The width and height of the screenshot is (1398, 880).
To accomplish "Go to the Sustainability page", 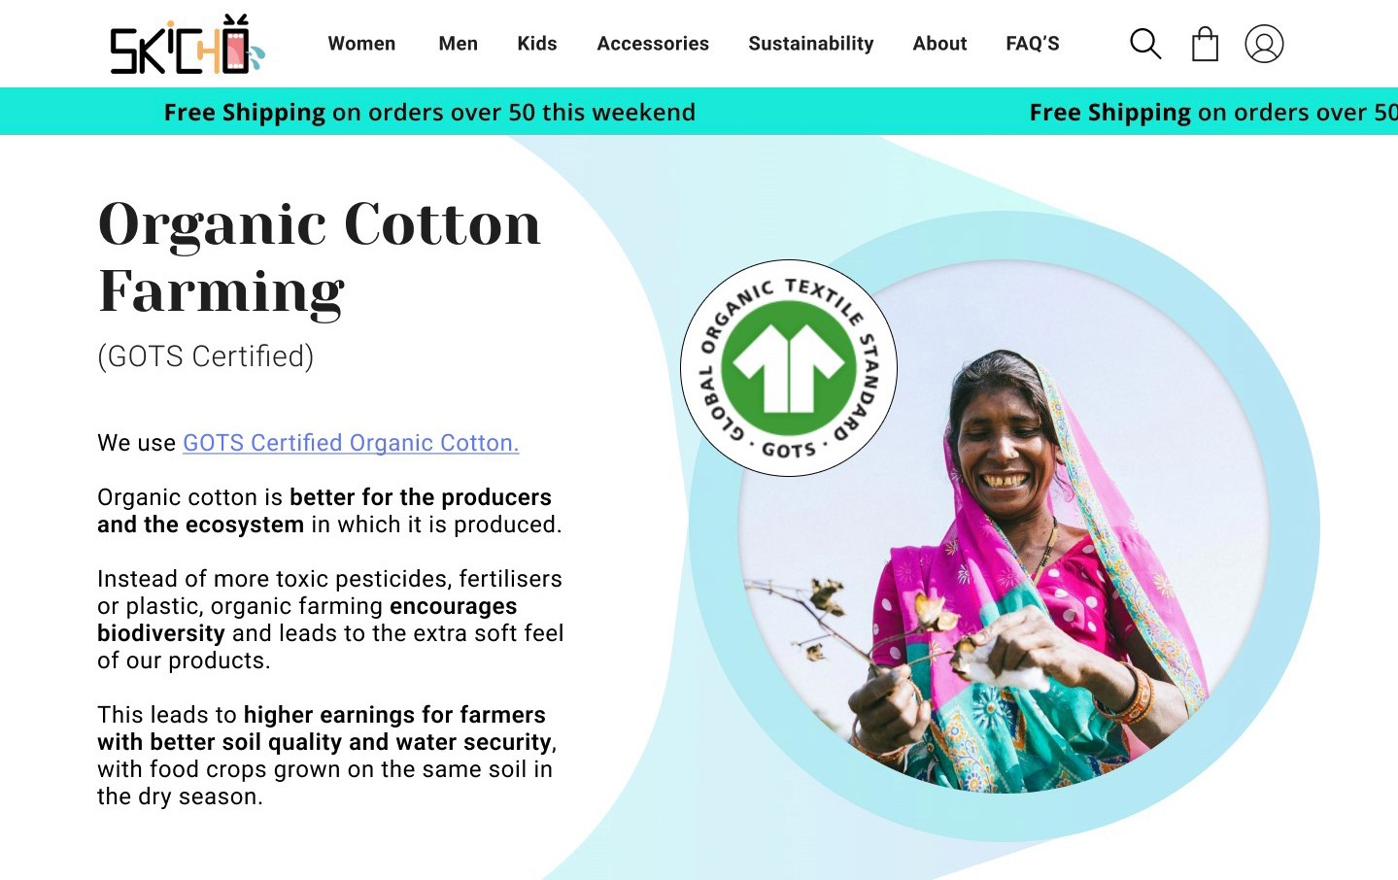I will coord(811,44).
